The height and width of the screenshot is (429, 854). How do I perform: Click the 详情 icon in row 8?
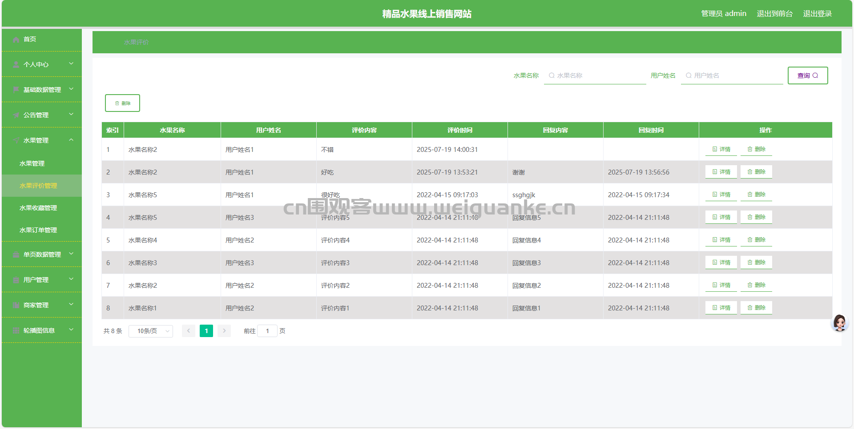coord(721,308)
